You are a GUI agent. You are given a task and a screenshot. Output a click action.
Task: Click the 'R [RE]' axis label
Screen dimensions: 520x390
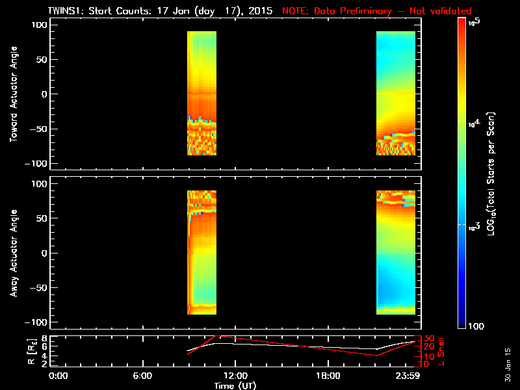pyautogui.click(x=31, y=351)
